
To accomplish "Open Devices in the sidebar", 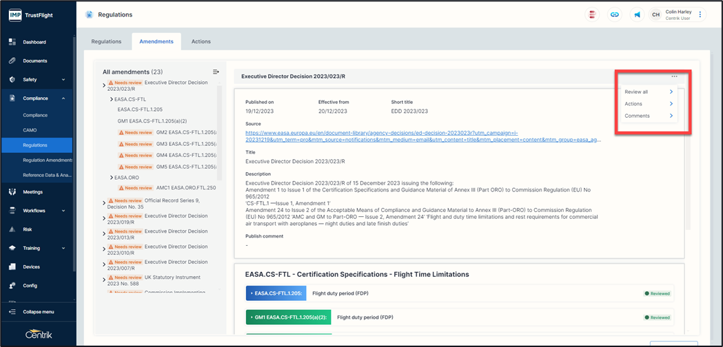I will coord(31,266).
